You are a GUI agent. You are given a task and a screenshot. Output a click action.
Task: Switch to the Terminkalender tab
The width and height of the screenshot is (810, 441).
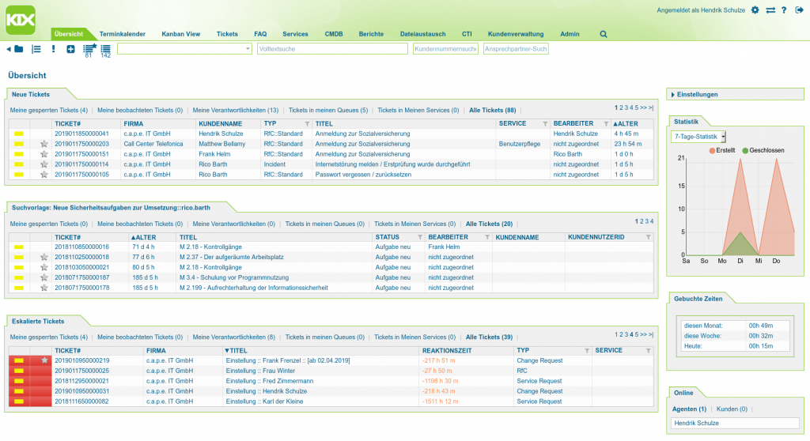point(122,35)
